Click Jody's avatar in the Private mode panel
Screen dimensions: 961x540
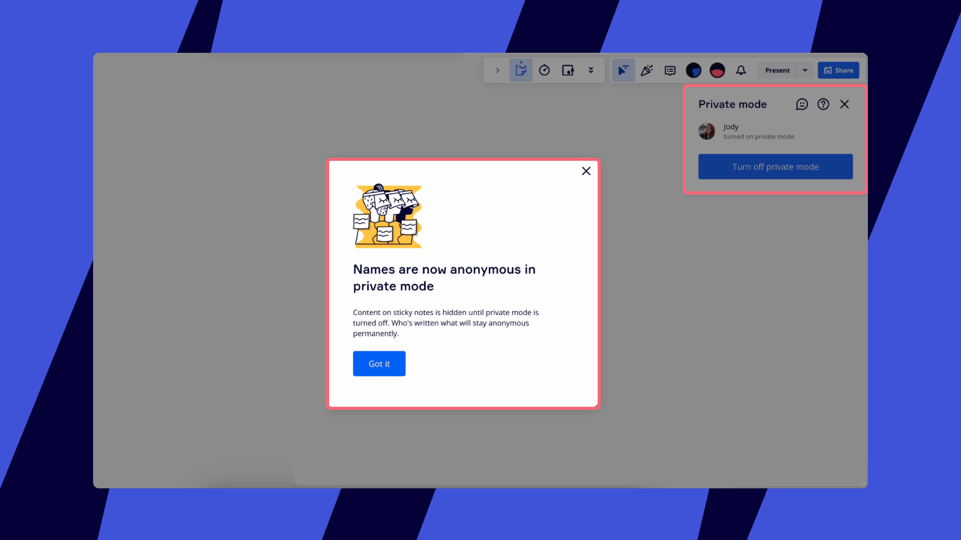pyautogui.click(x=707, y=131)
